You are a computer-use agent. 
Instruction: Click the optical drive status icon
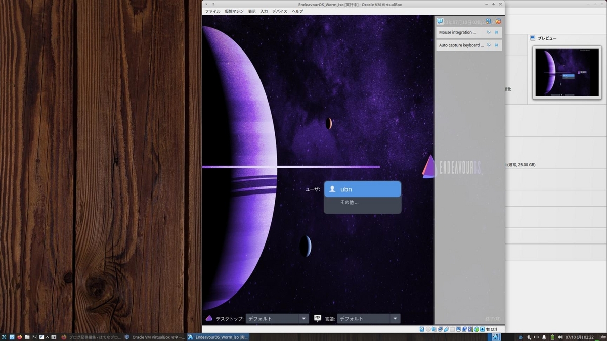click(428, 329)
